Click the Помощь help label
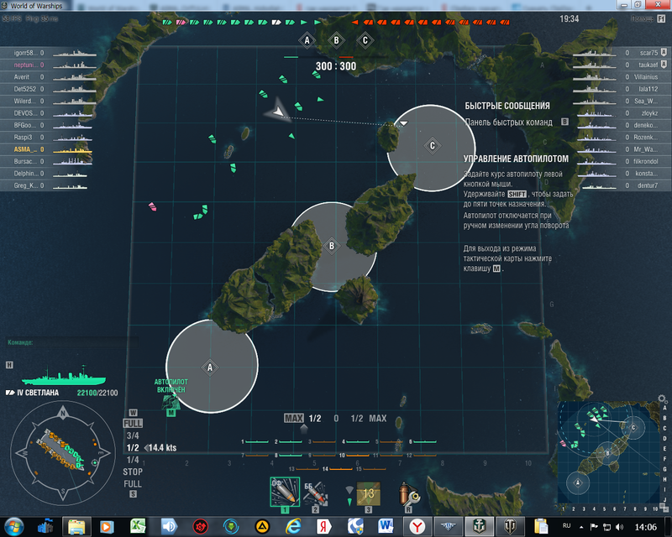672x537 pixels. click(642, 18)
